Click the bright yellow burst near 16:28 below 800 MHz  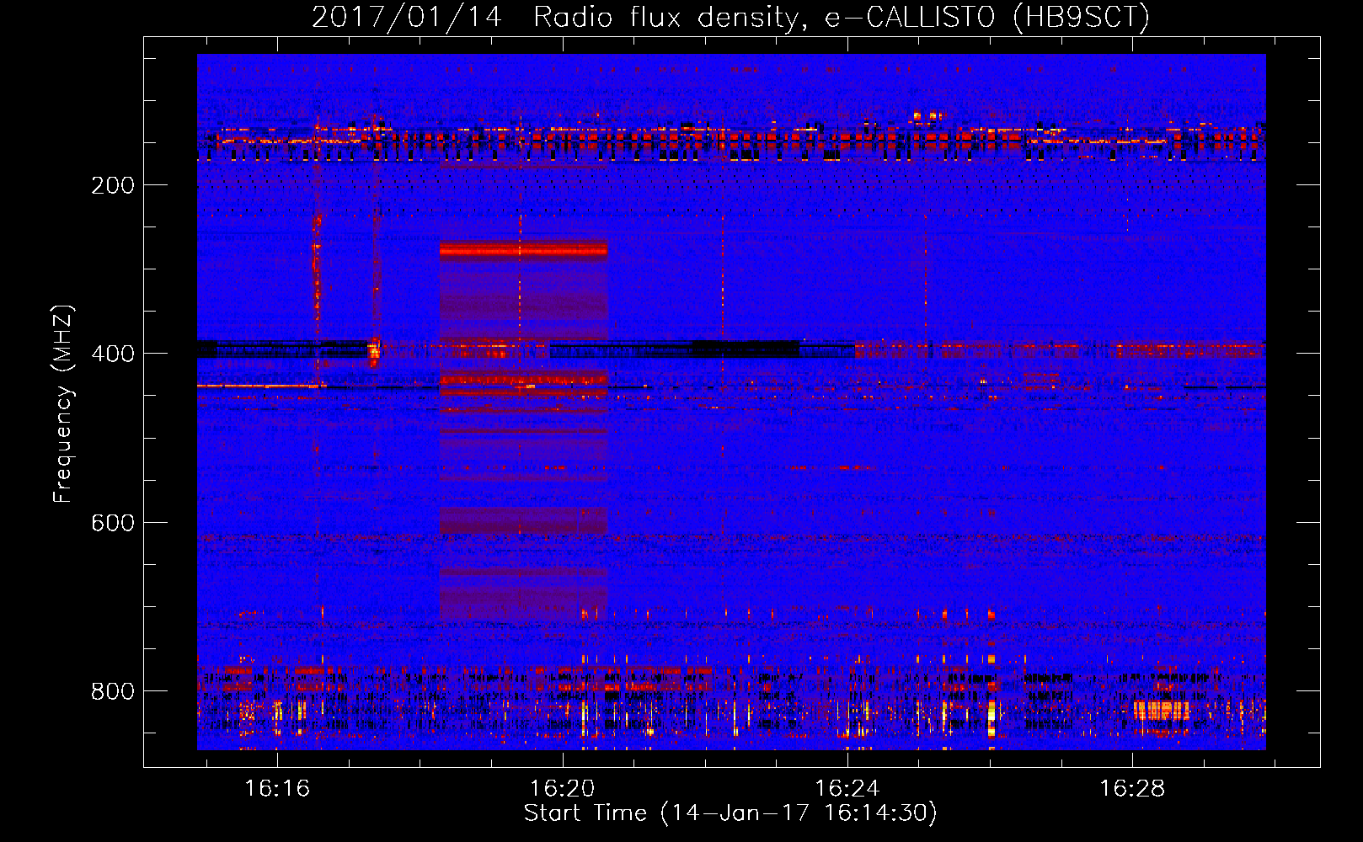click(x=1161, y=710)
